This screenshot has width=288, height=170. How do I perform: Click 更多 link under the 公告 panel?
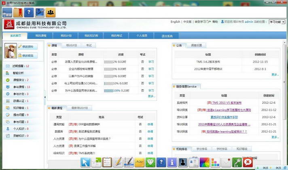275,75
